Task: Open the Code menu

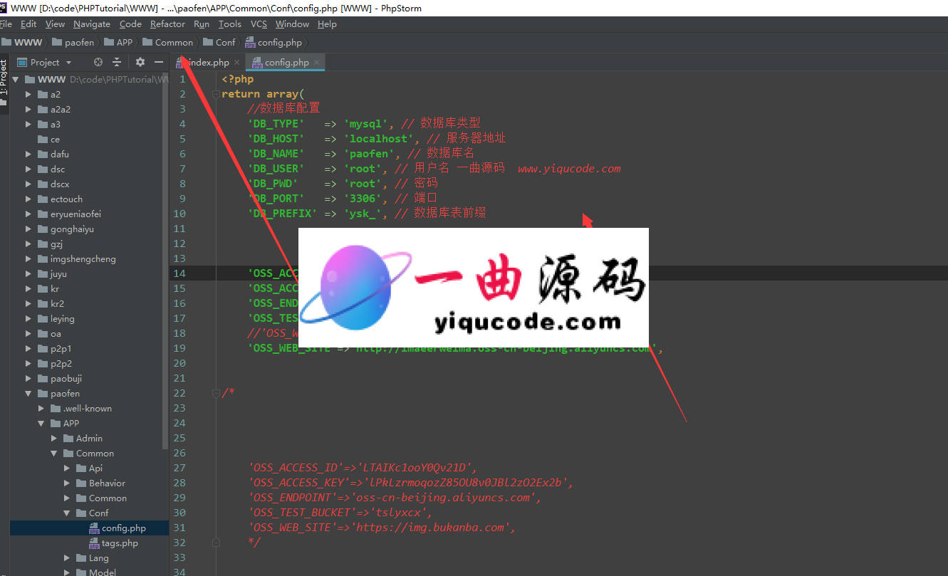Action: [x=130, y=24]
